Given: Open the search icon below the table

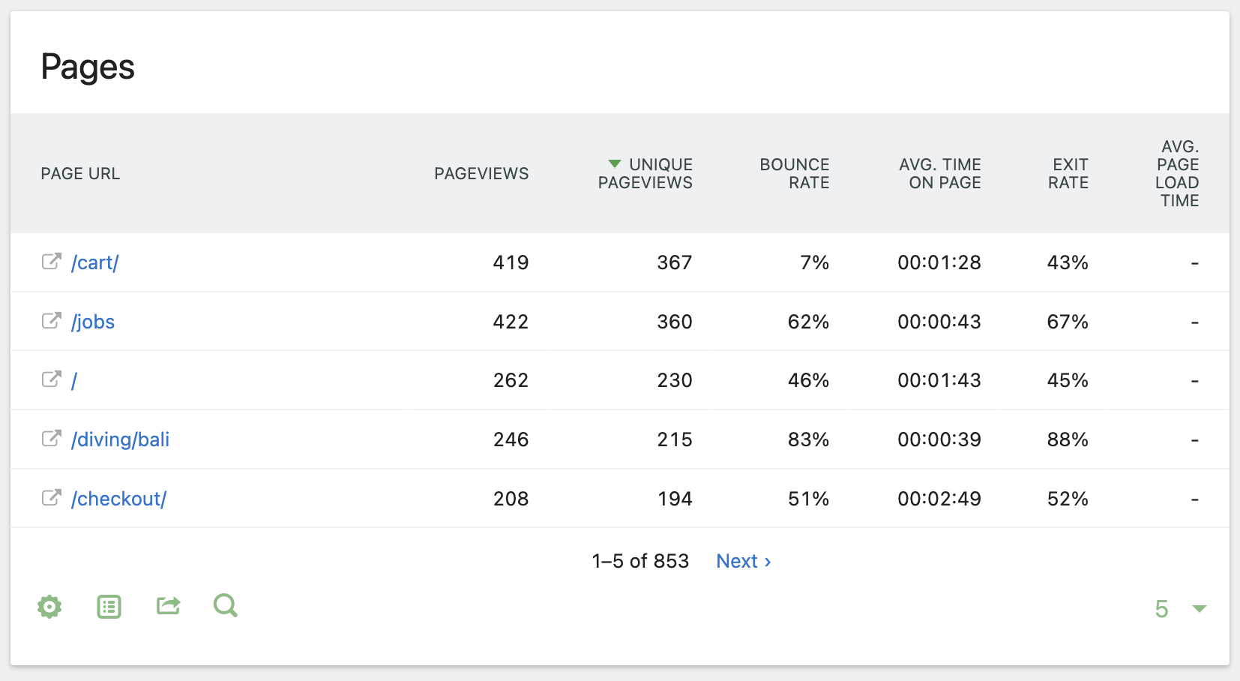Looking at the screenshot, I should 225,606.
